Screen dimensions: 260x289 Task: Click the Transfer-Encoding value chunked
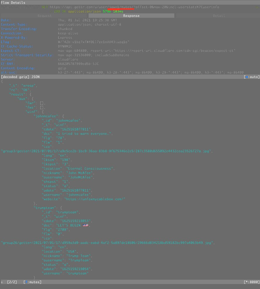65,29
